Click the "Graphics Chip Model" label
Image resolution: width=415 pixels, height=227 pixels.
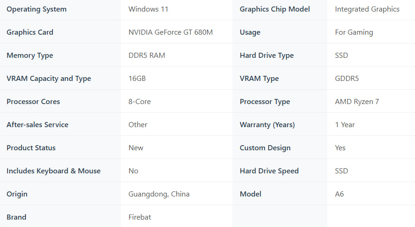(x=275, y=9)
